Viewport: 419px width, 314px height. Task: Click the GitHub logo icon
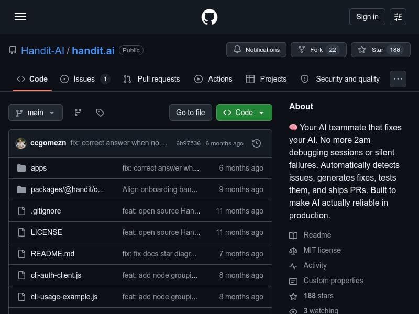210,17
